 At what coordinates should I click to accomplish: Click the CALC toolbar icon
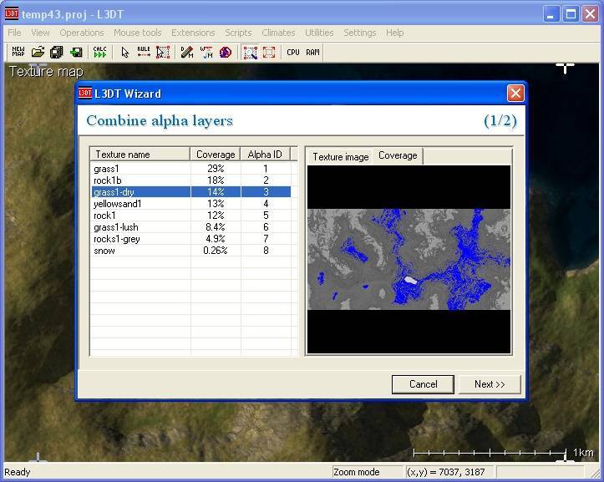[100, 52]
